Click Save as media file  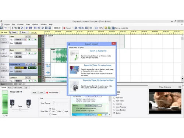[x=120, y=28]
